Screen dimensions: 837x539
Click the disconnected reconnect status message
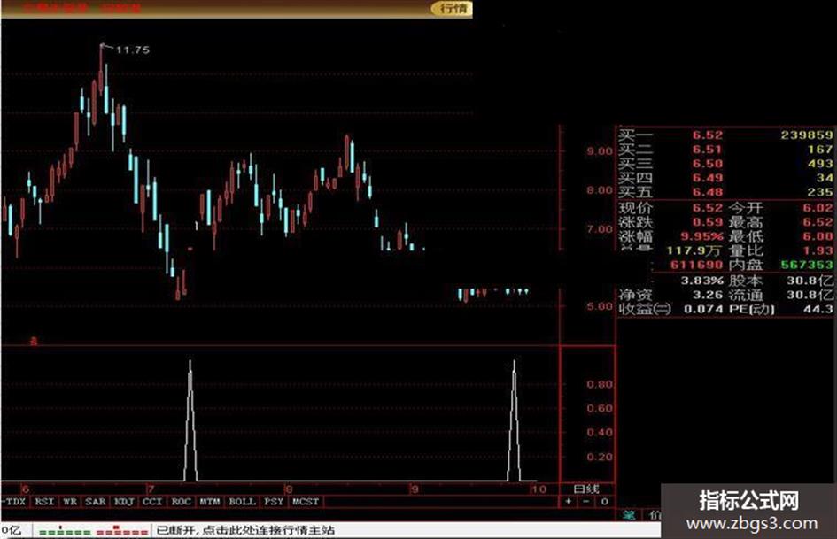[x=246, y=530]
